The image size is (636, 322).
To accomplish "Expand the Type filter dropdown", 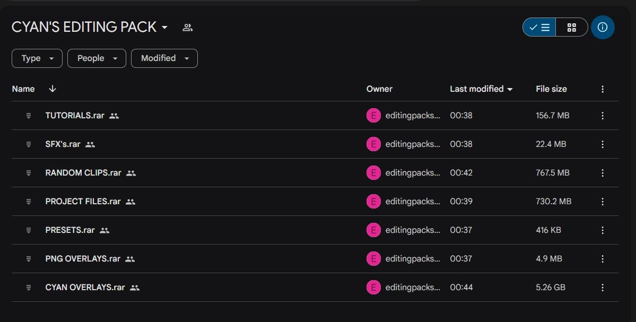I will click(37, 58).
